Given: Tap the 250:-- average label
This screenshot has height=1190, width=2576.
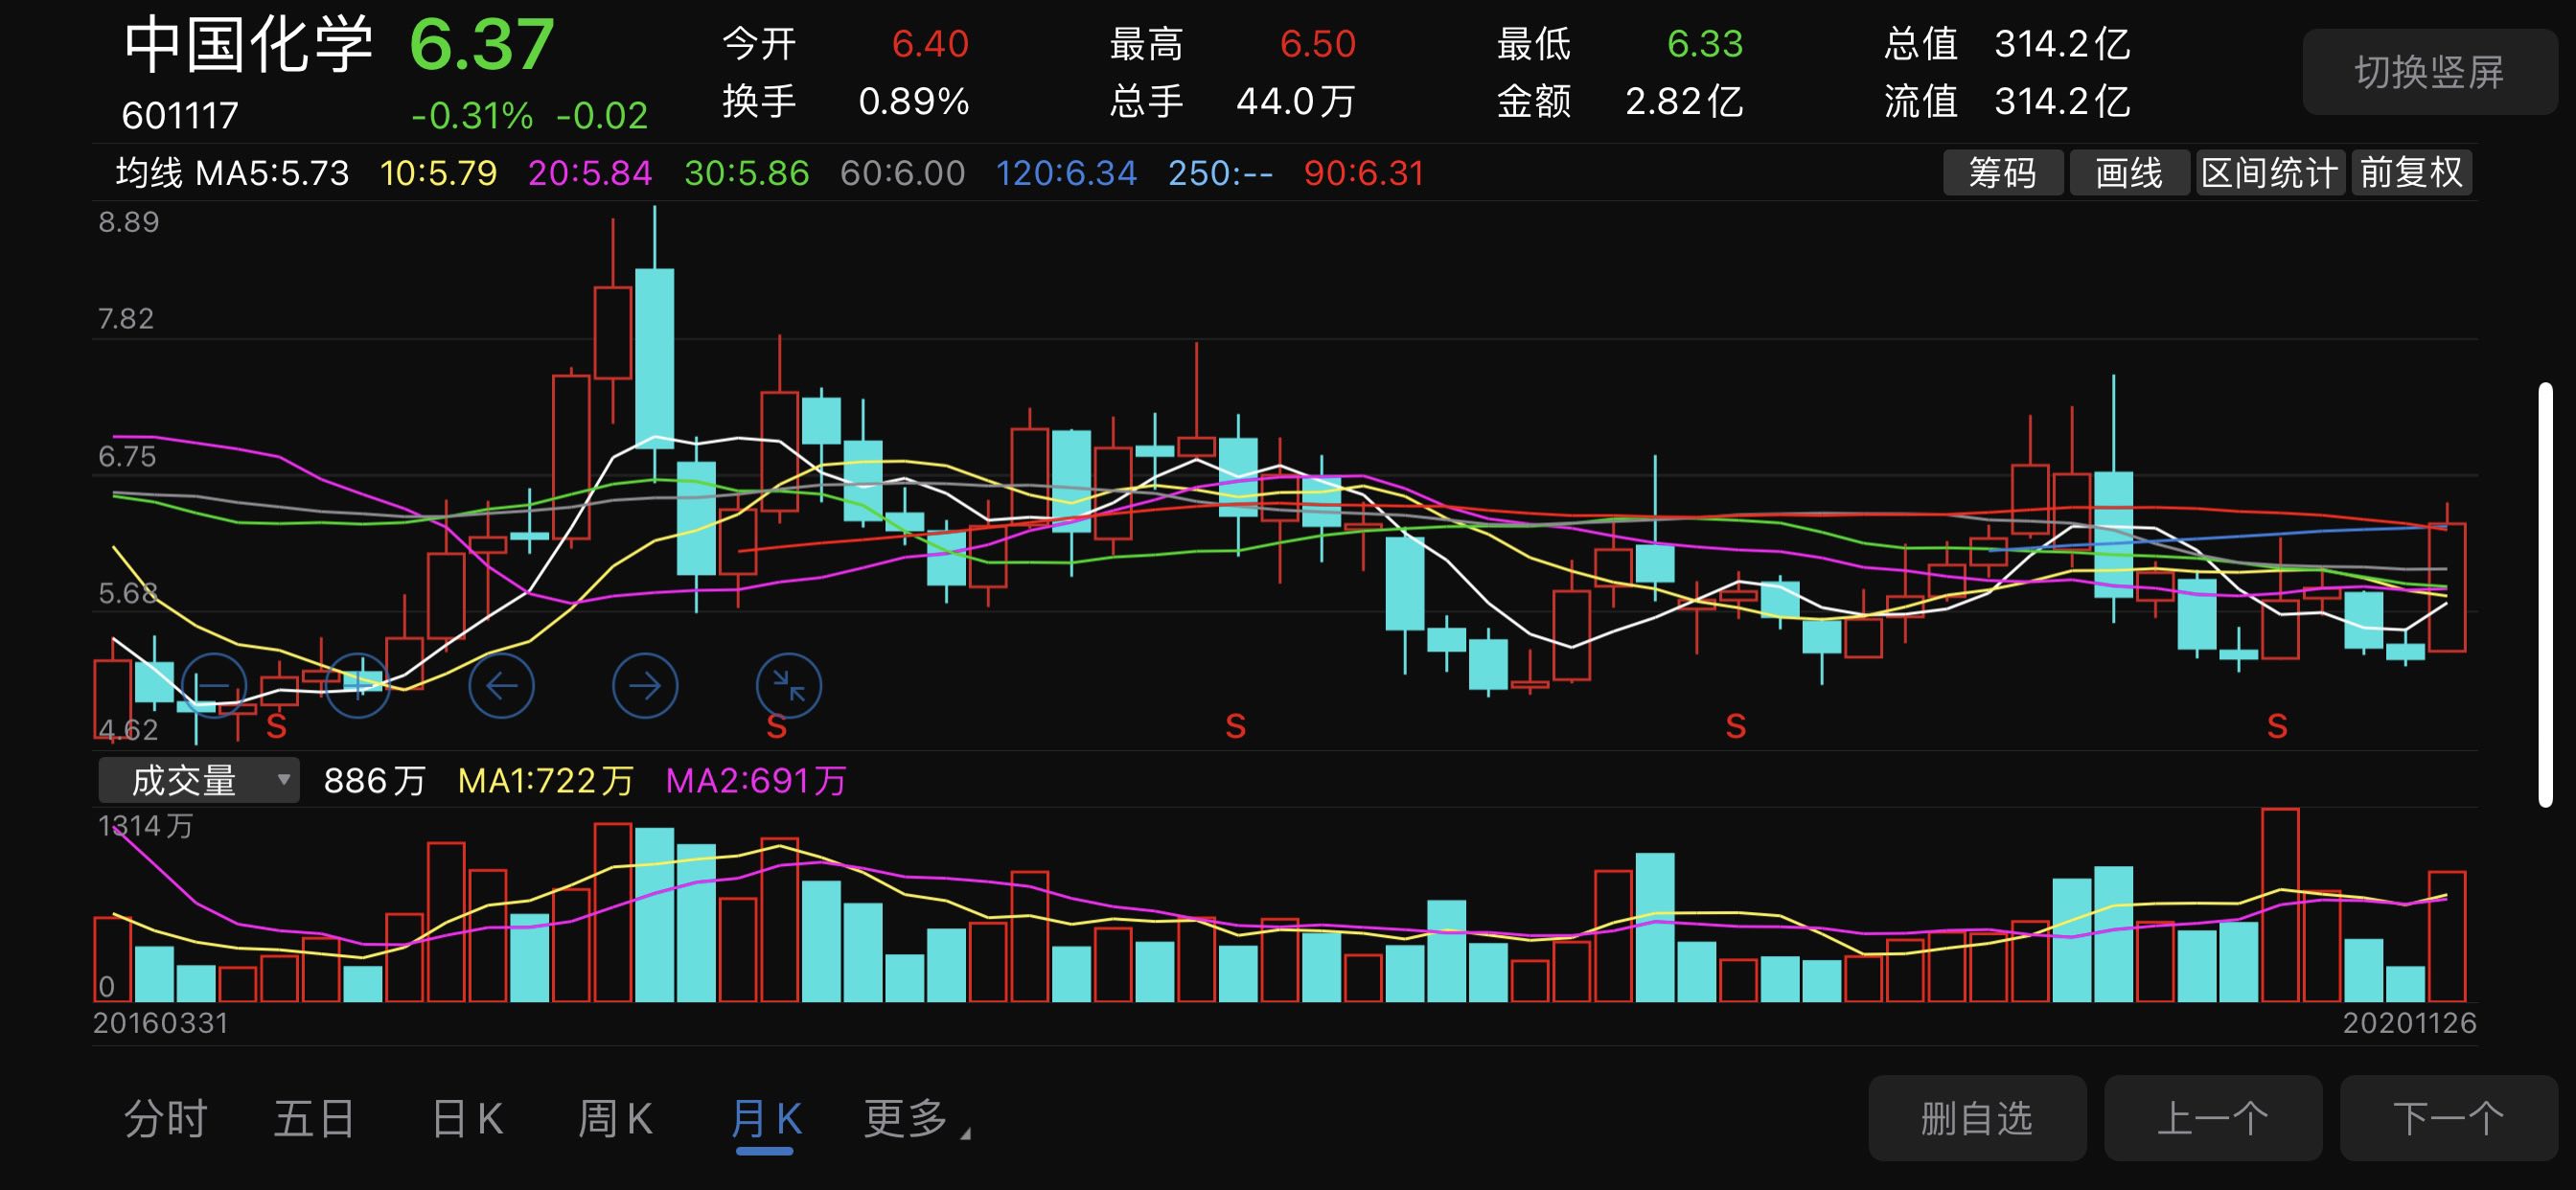Looking at the screenshot, I should pyautogui.click(x=1220, y=173).
